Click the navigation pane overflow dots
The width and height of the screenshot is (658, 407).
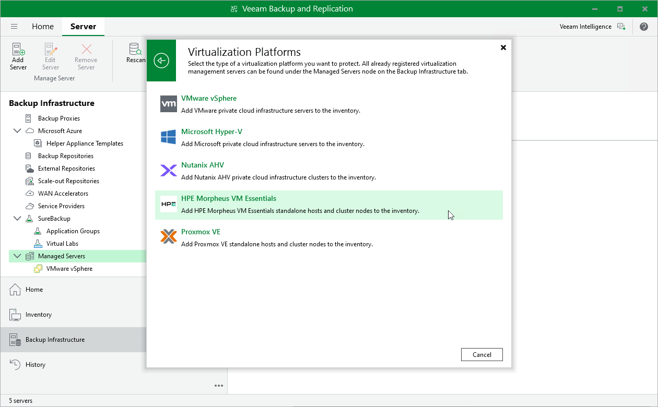219,386
